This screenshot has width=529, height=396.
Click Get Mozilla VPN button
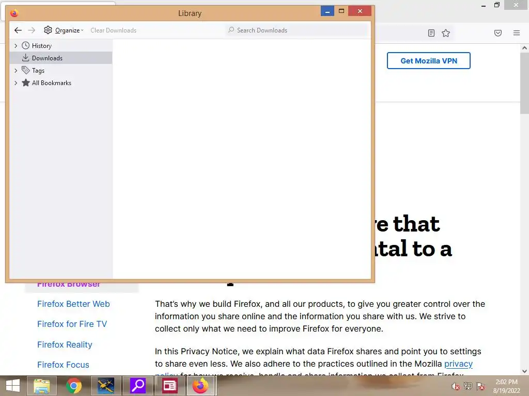coord(428,61)
